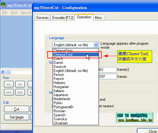The height and width of the screenshot is (133, 158).
Task: Open the Edit menu in main window
Action: [x=14, y=12]
